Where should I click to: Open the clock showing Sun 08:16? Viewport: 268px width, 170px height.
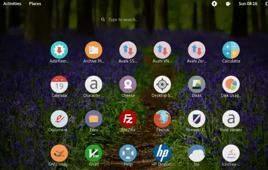(x=248, y=4)
